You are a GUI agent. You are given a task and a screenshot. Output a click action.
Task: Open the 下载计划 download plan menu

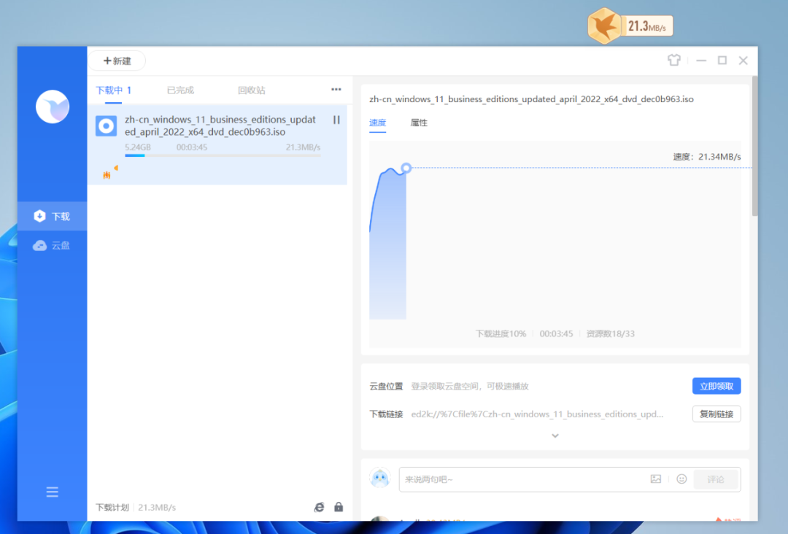pos(112,507)
